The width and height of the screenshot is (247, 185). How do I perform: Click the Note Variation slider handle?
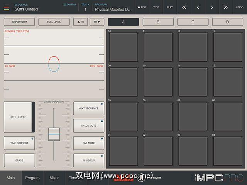click(x=54, y=134)
